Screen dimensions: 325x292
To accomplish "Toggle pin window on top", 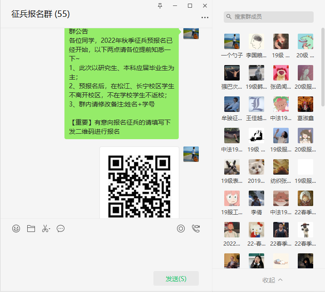I will 160,5.
